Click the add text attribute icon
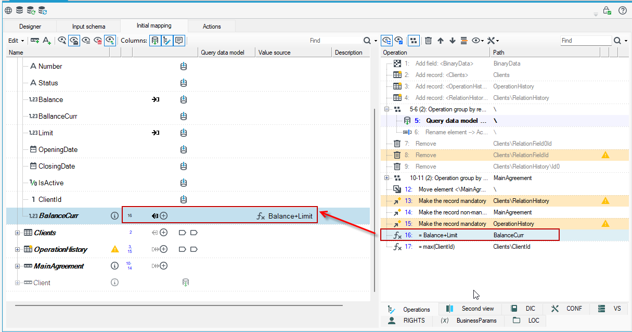 (47, 40)
